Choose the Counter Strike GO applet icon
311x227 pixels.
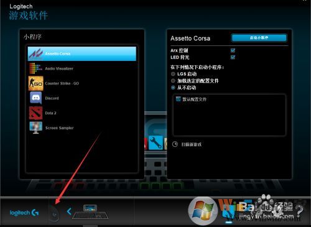(36, 83)
